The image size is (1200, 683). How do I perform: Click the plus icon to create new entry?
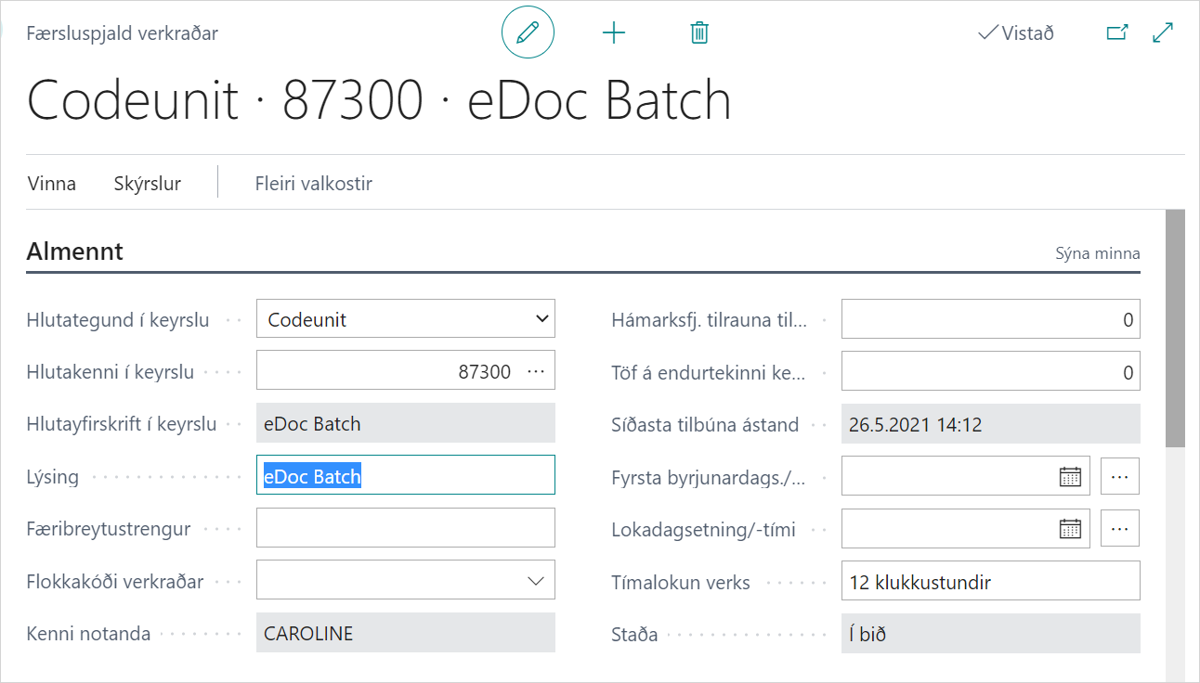pyautogui.click(x=614, y=33)
